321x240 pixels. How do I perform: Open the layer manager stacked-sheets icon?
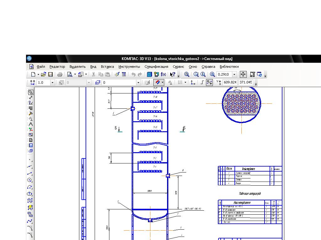click(98, 82)
